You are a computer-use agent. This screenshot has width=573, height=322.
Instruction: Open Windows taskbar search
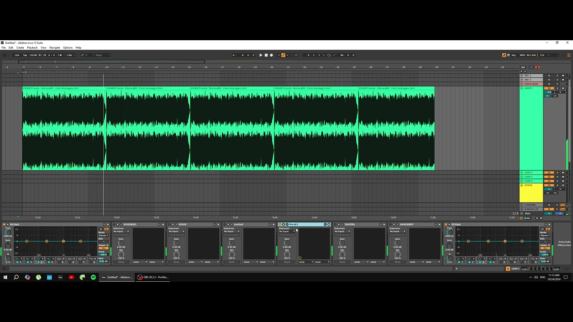[16, 277]
